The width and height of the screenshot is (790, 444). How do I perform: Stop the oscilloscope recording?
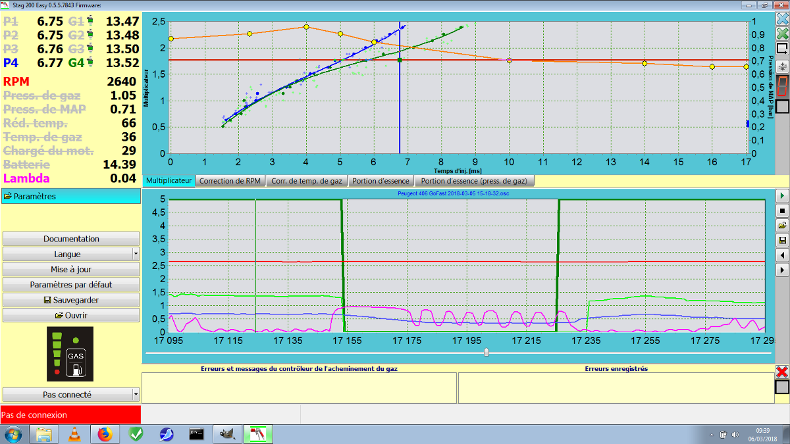pyautogui.click(x=782, y=210)
